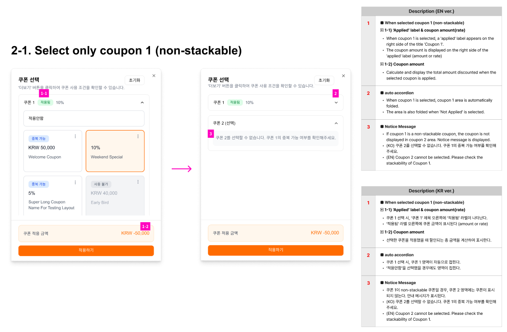507x332 pixels.
Task: Close the dialog showing the 쿠폰 2 notice
Action: pos(343,75)
